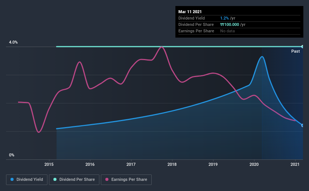Viewport: 309px width, 191px height.
Task: Click the pink dot beside Earnings Per Share
Action: (x=107, y=180)
